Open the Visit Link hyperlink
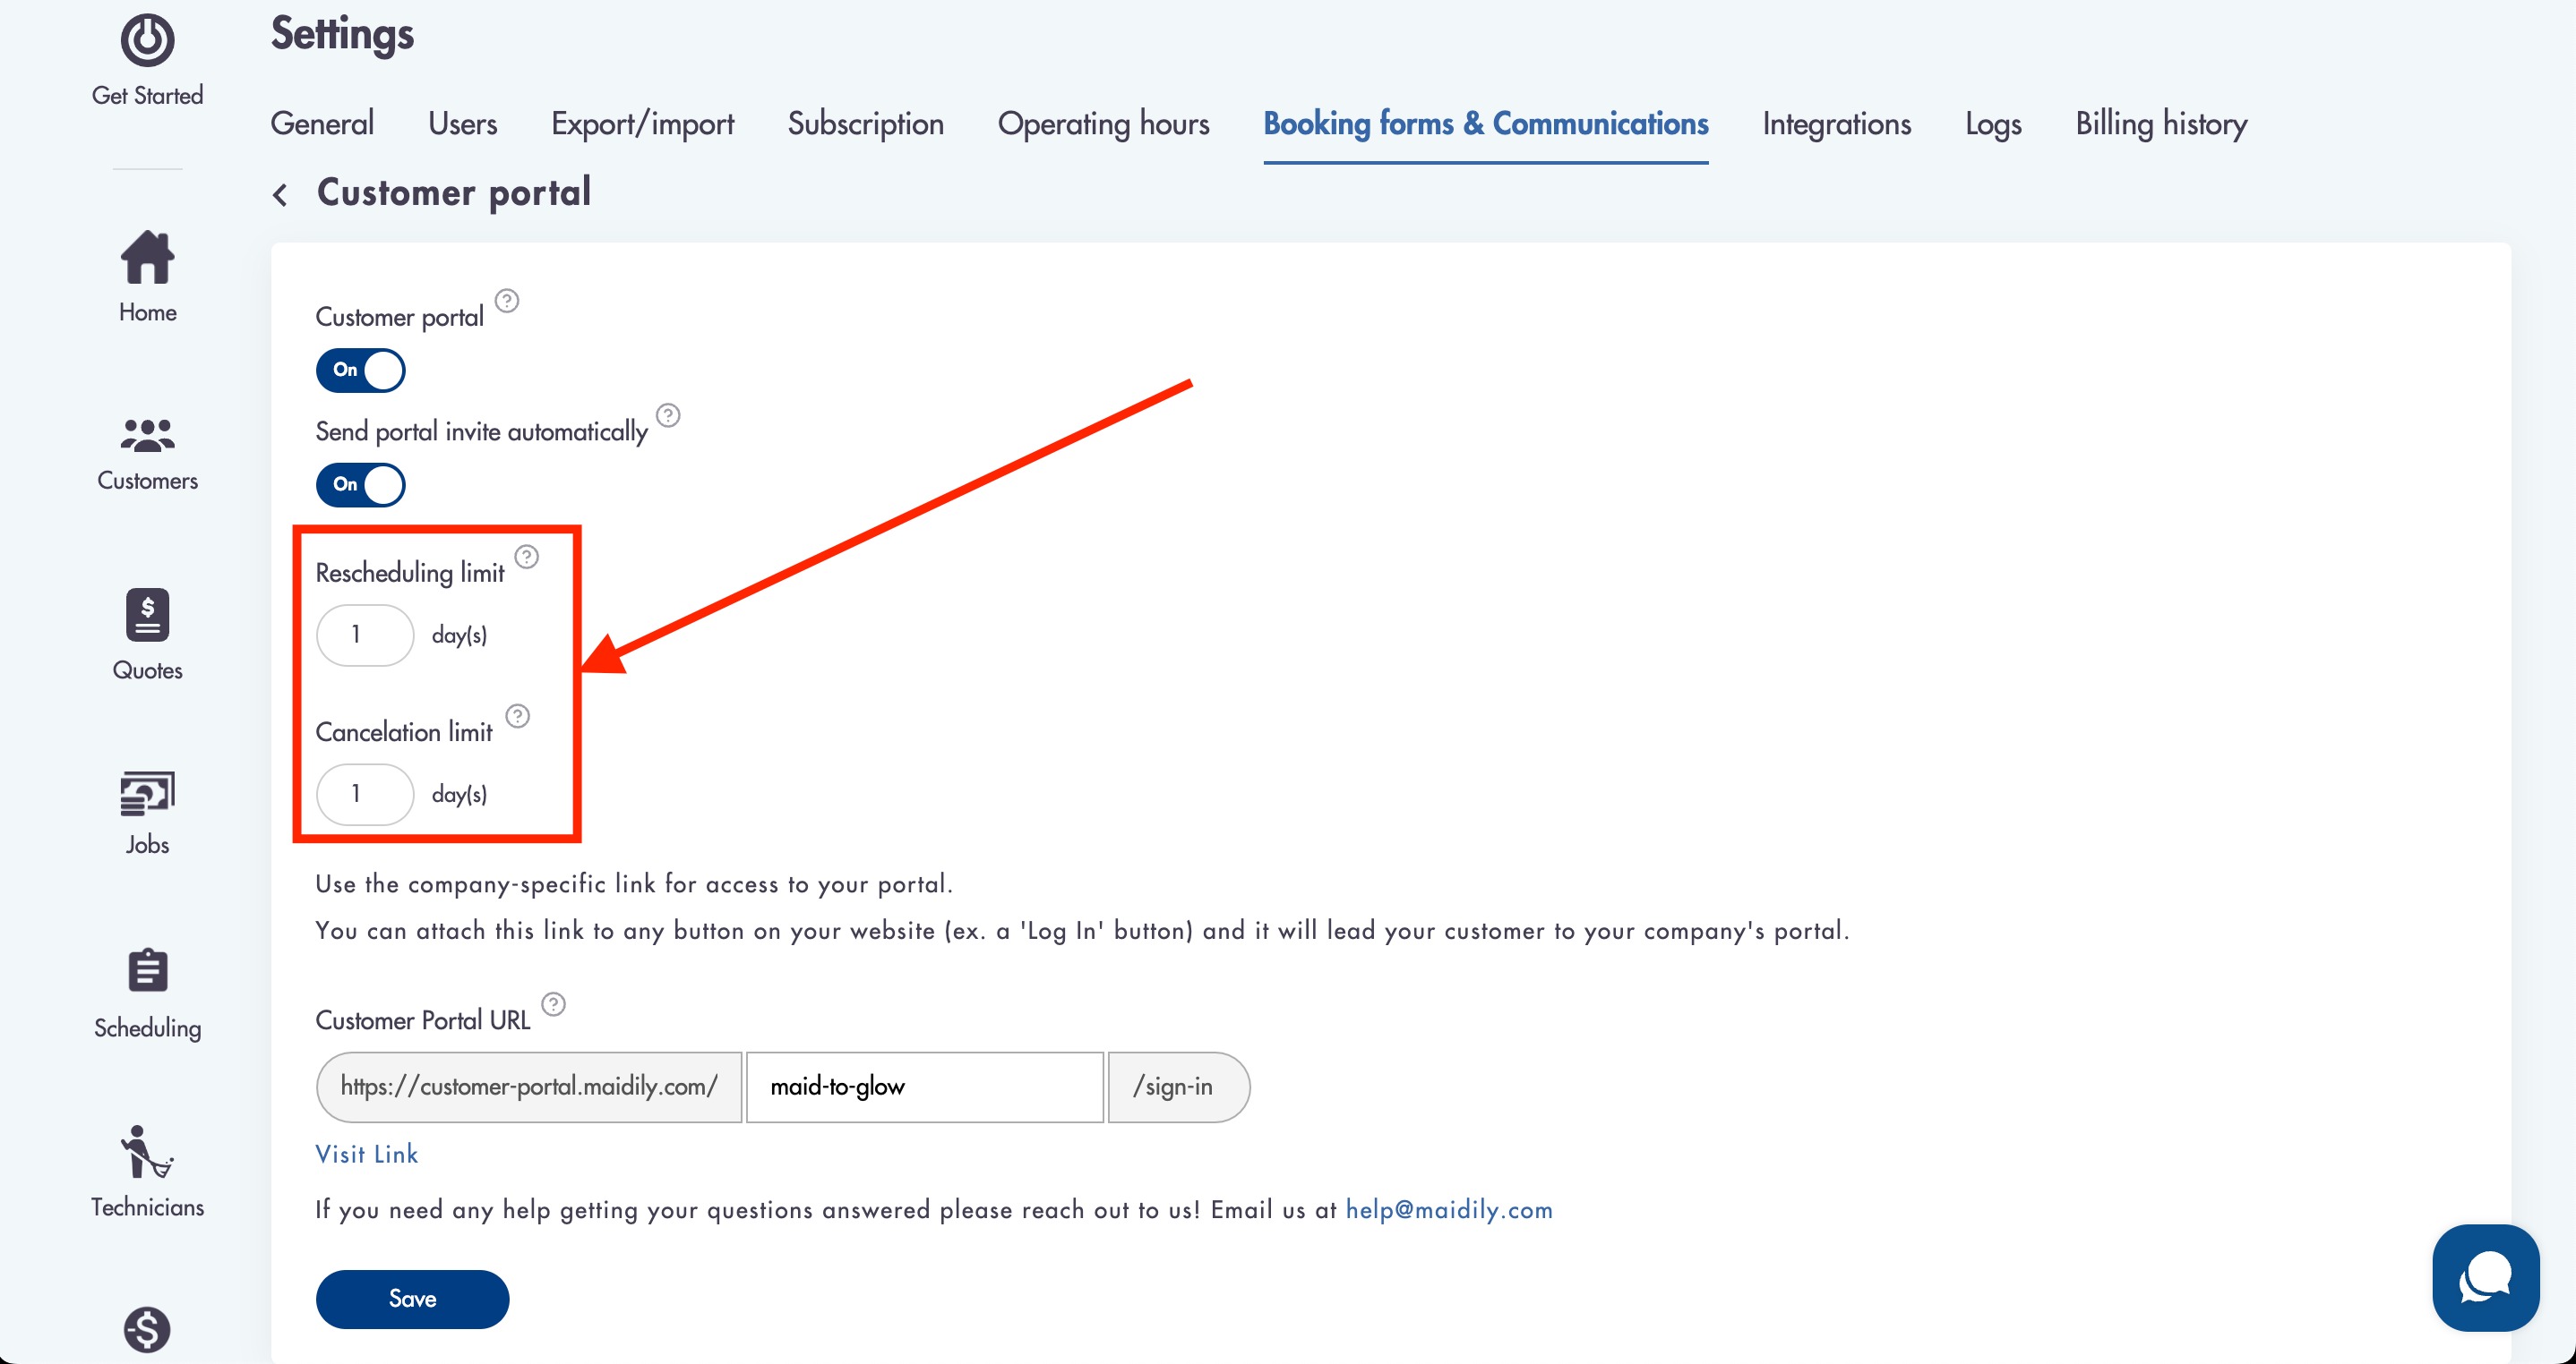The height and width of the screenshot is (1364, 2576). click(366, 1155)
